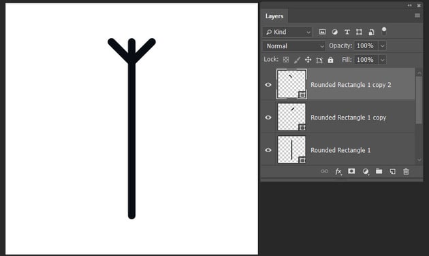Click layers list scrollbar up arrow
This screenshot has width=429, height=256.
click(419, 73)
